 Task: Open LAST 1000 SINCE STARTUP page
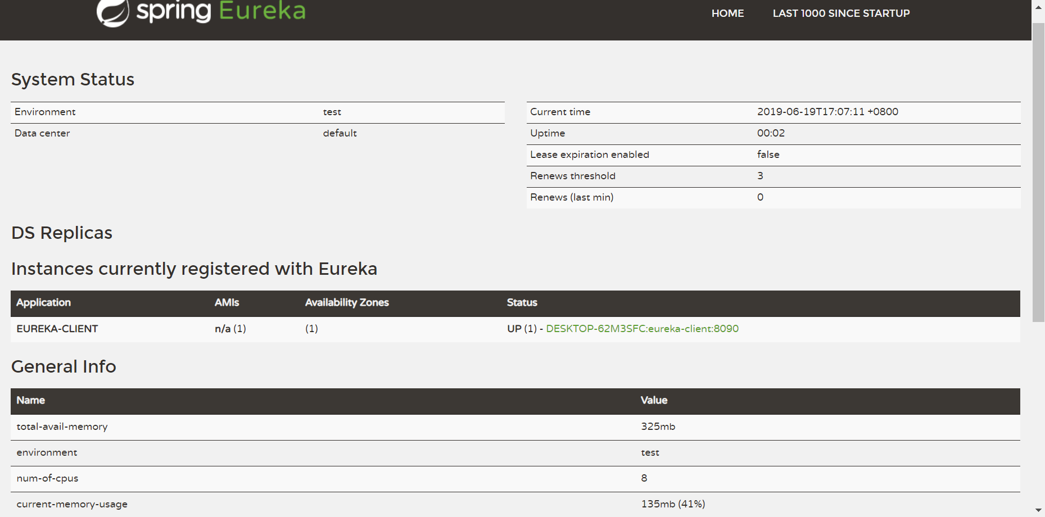841,13
